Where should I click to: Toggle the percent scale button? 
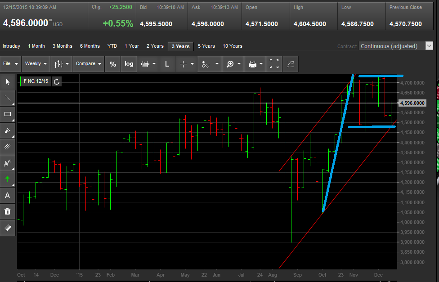pos(113,64)
